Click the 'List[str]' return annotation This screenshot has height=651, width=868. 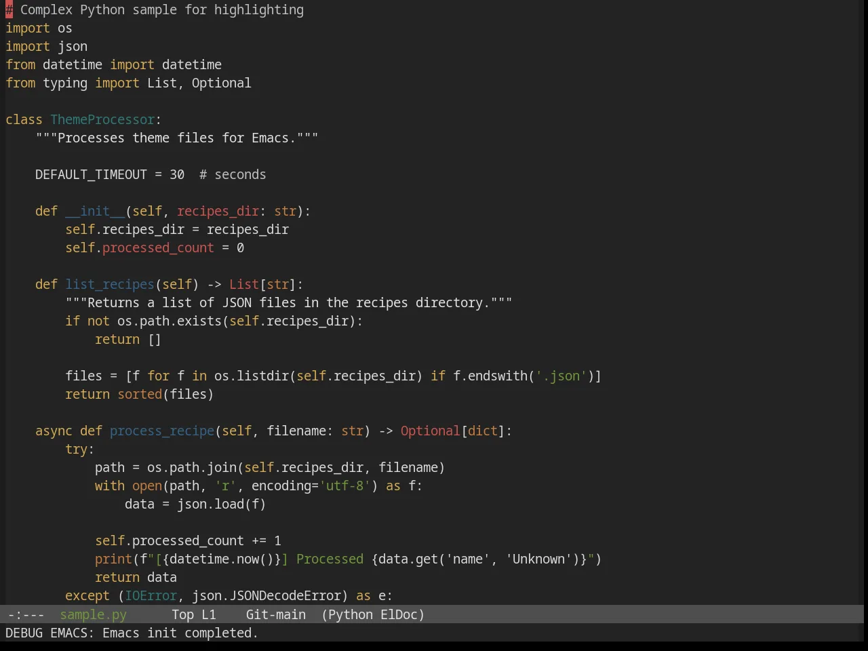pyautogui.click(x=262, y=284)
